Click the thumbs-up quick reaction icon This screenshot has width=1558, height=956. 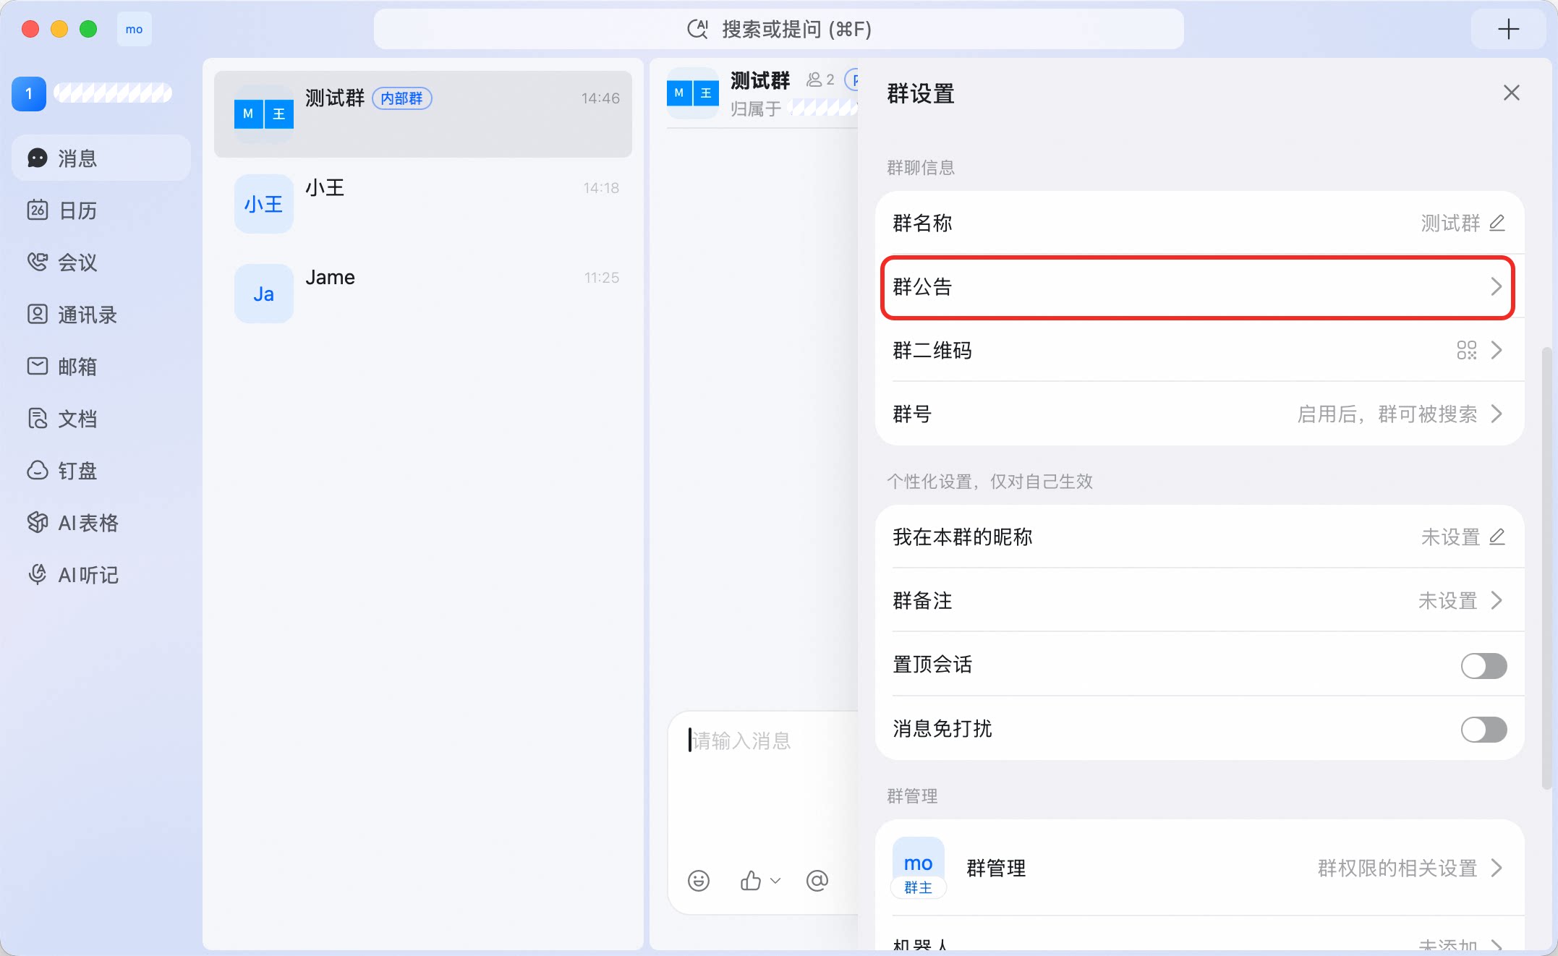click(x=751, y=880)
